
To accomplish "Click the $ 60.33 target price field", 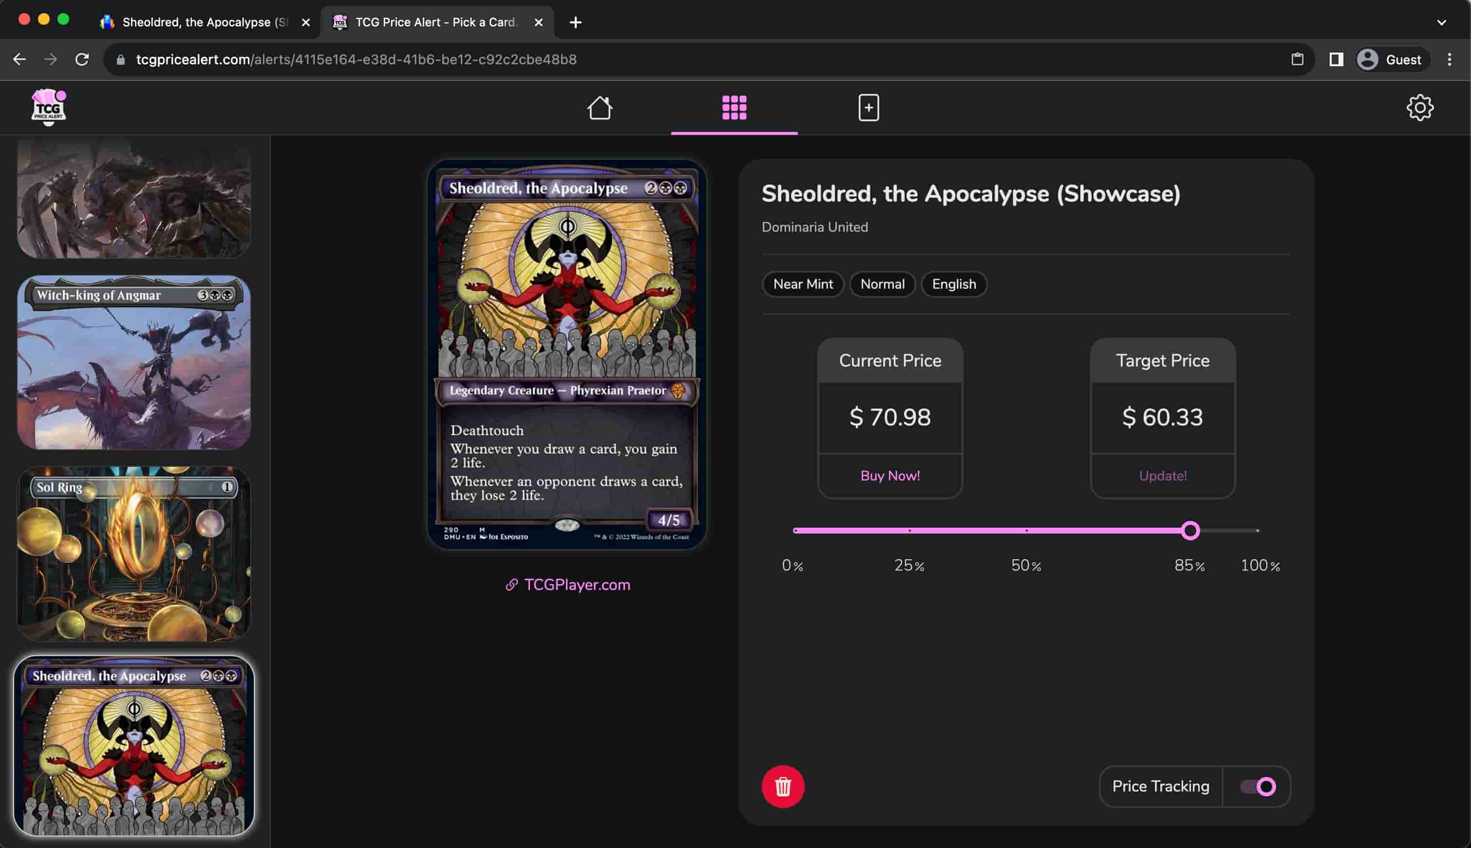I will [1162, 418].
